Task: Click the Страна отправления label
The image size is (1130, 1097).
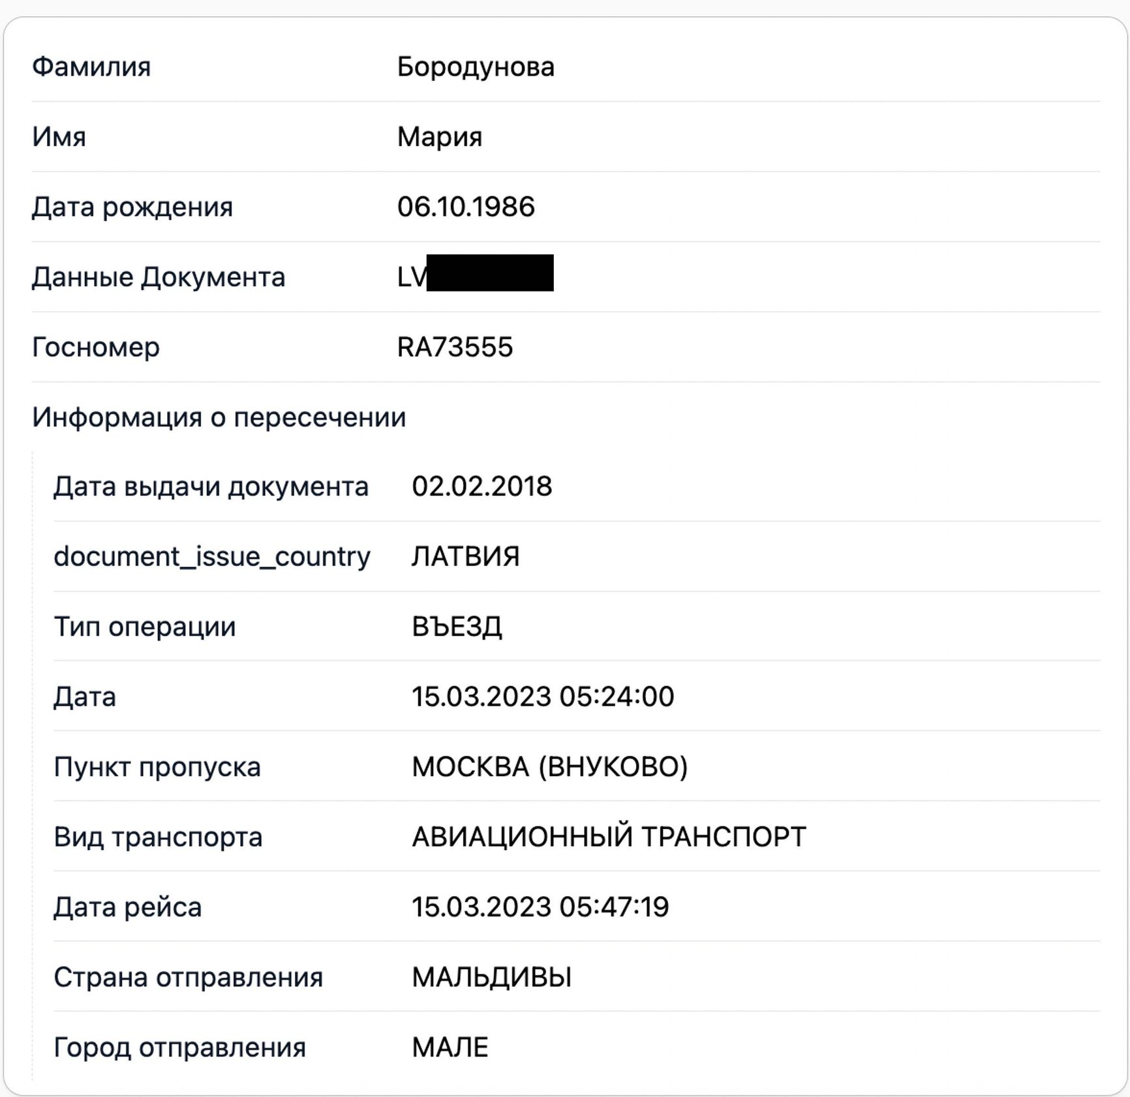Action: click(189, 977)
